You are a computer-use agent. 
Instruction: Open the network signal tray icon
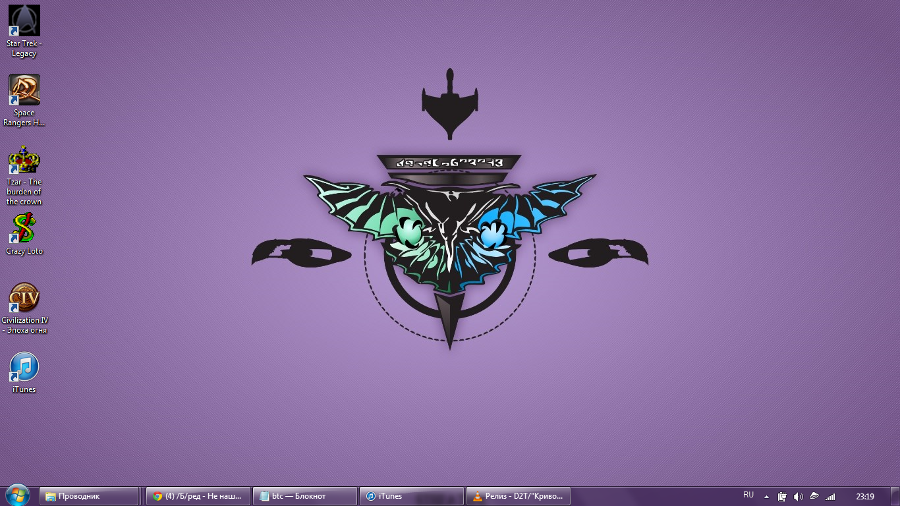(x=830, y=496)
